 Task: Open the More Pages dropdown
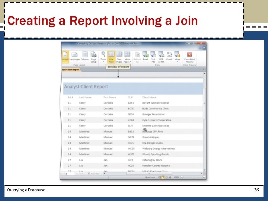pos(127,57)
